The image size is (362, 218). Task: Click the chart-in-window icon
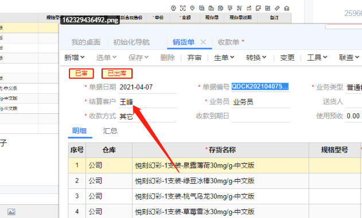point(258,8)
